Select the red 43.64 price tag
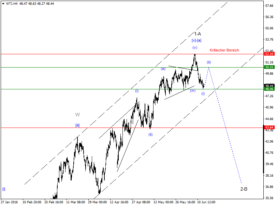The width and height of the screenshot is (277, 206). 269,127
